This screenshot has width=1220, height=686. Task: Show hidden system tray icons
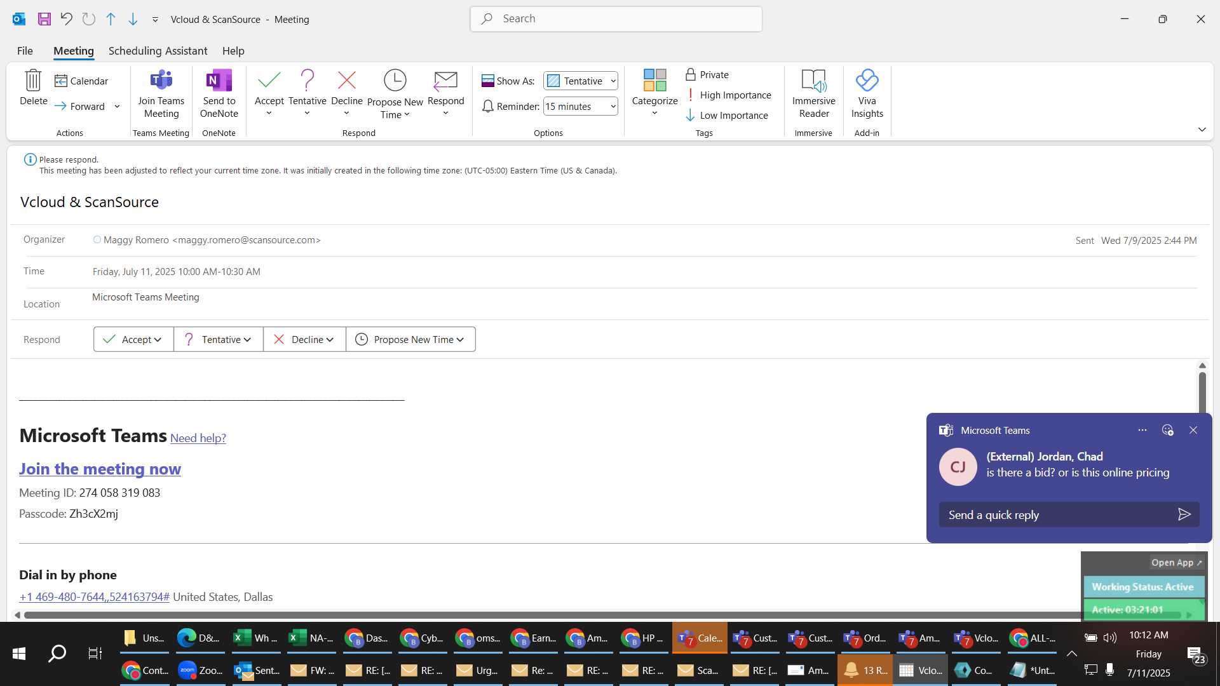pos(1071,654)
